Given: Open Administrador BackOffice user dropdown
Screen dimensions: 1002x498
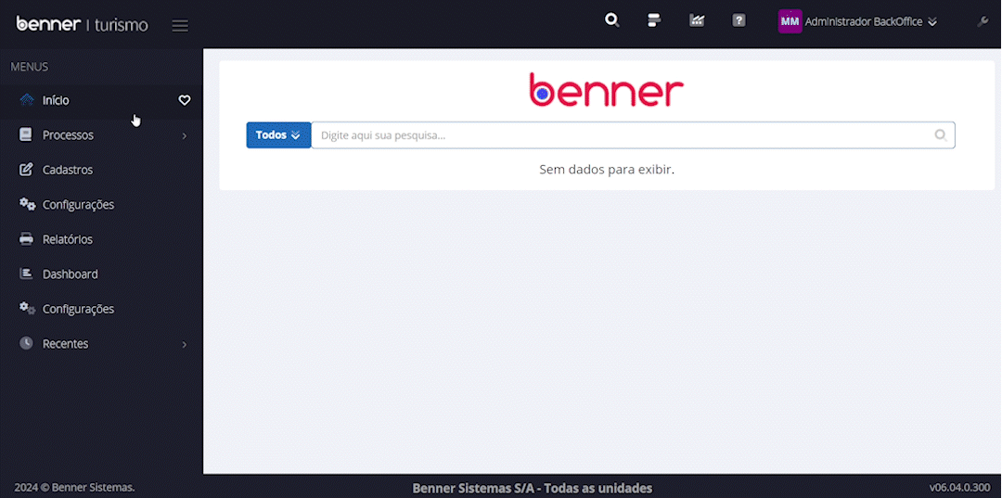Looking at the screenshot, I should (871, 21).
